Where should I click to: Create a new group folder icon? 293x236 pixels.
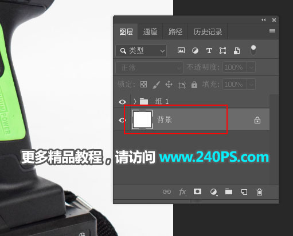tap(229, 191)
